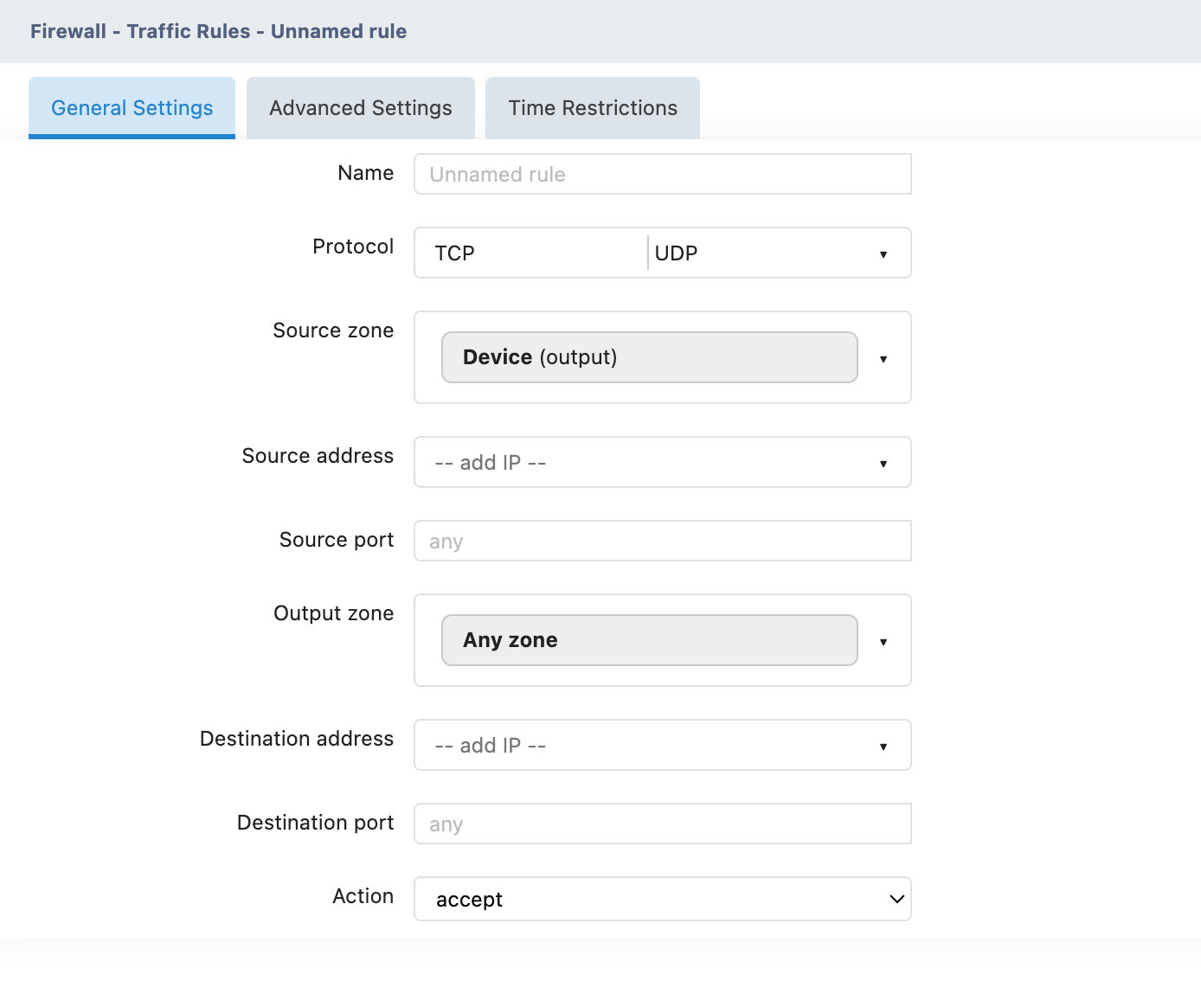Open the Action select showing accept
The image size is (1201, 981).
click(649, 900)
